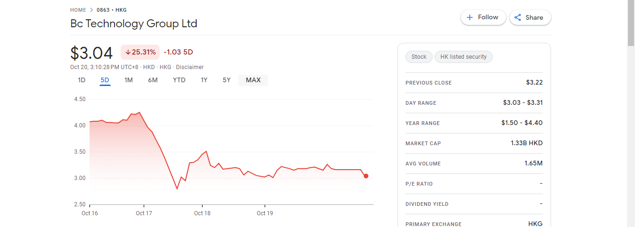635x227 pixels.
Task: Click the share icon in Share button
Action: (518, 17)
